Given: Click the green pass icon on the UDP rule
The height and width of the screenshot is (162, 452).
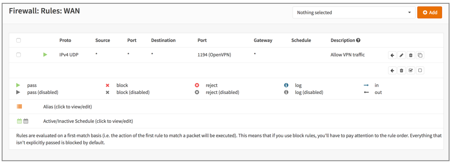Looking at the screenshot, I should 45,55.
